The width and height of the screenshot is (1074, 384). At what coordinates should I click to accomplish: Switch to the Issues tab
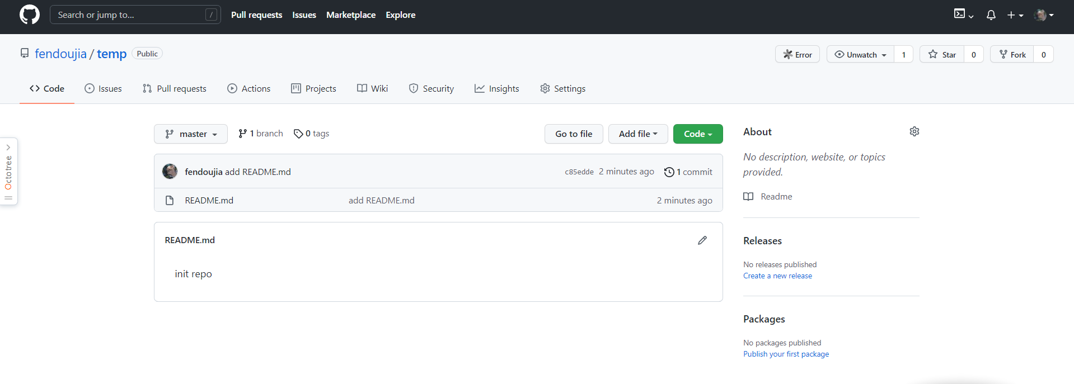(103, 88)
